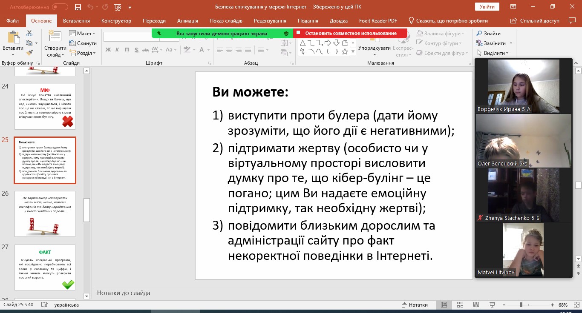The height and width of the screenshot is (313, 582).
Task: Switch to the Анімація tab
Action: (187, 21)
